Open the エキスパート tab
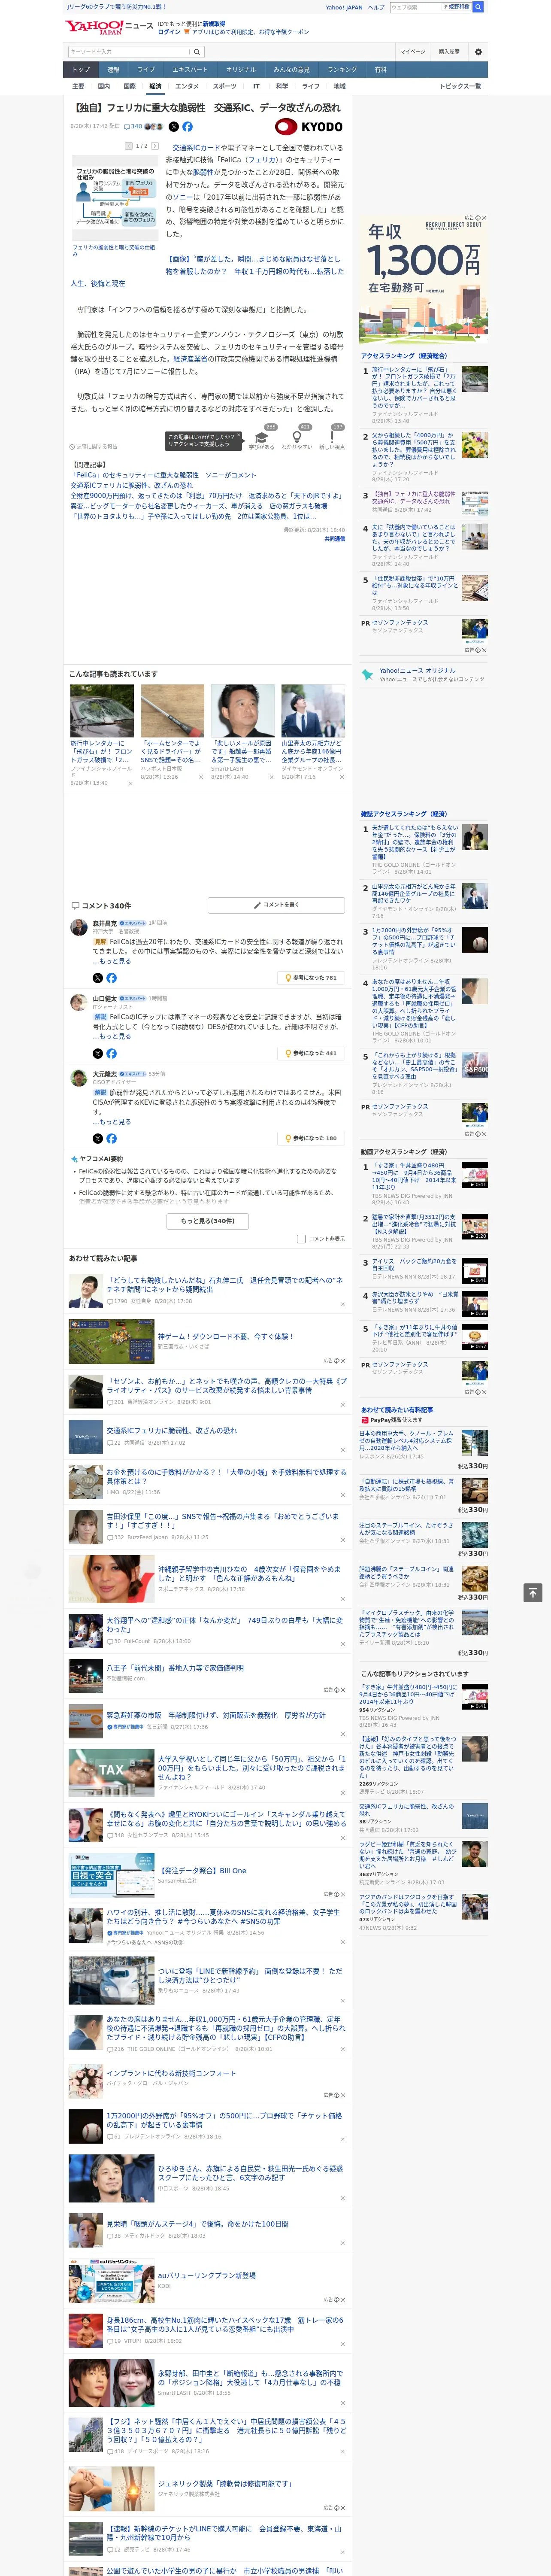Screen dimensions: 551x2576 [190, 69]
